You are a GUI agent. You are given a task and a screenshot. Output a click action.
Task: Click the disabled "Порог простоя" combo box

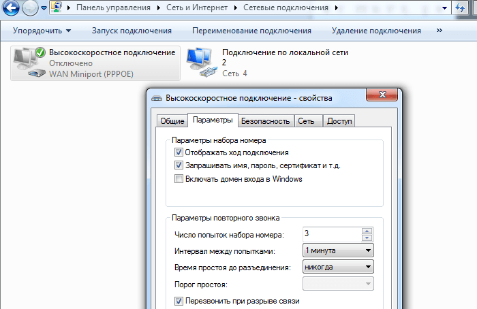coord(338,284)
